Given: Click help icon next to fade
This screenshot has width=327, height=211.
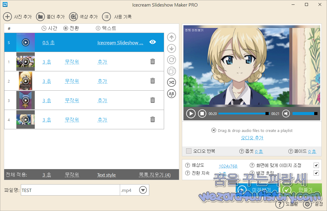Looking at the screenshot, I should (290, 151).
